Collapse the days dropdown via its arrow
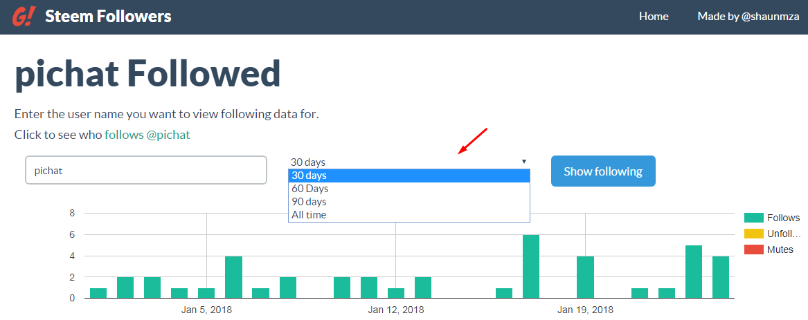 pos(524,162)
